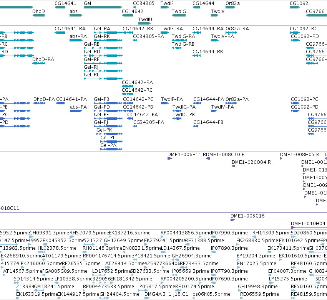This screenshot has height=300, width=327.
Task: Select the CG14644-RB transcript label
Action: 208,52
